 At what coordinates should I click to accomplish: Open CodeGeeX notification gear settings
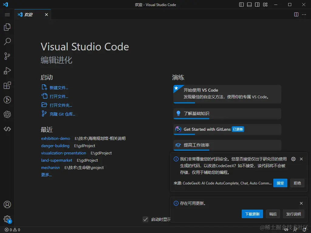[293, 159]
